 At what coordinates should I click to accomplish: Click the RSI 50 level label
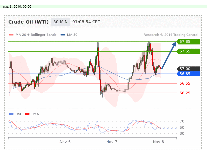pyautogui.click(x=182, y=127)
